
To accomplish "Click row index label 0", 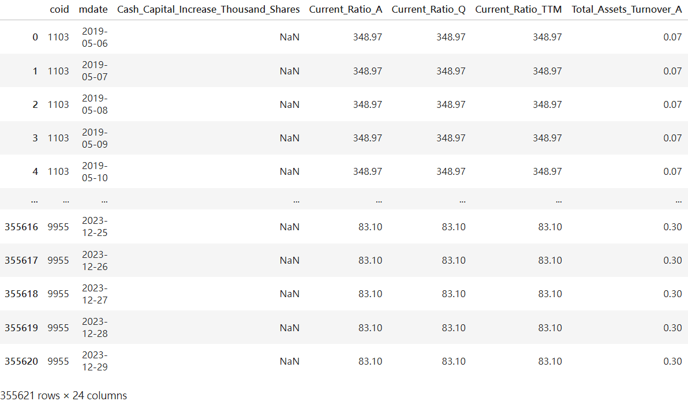I will click(35, 37).
